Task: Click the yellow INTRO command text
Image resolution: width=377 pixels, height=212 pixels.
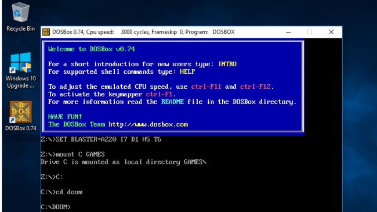Action: point(227,64)
